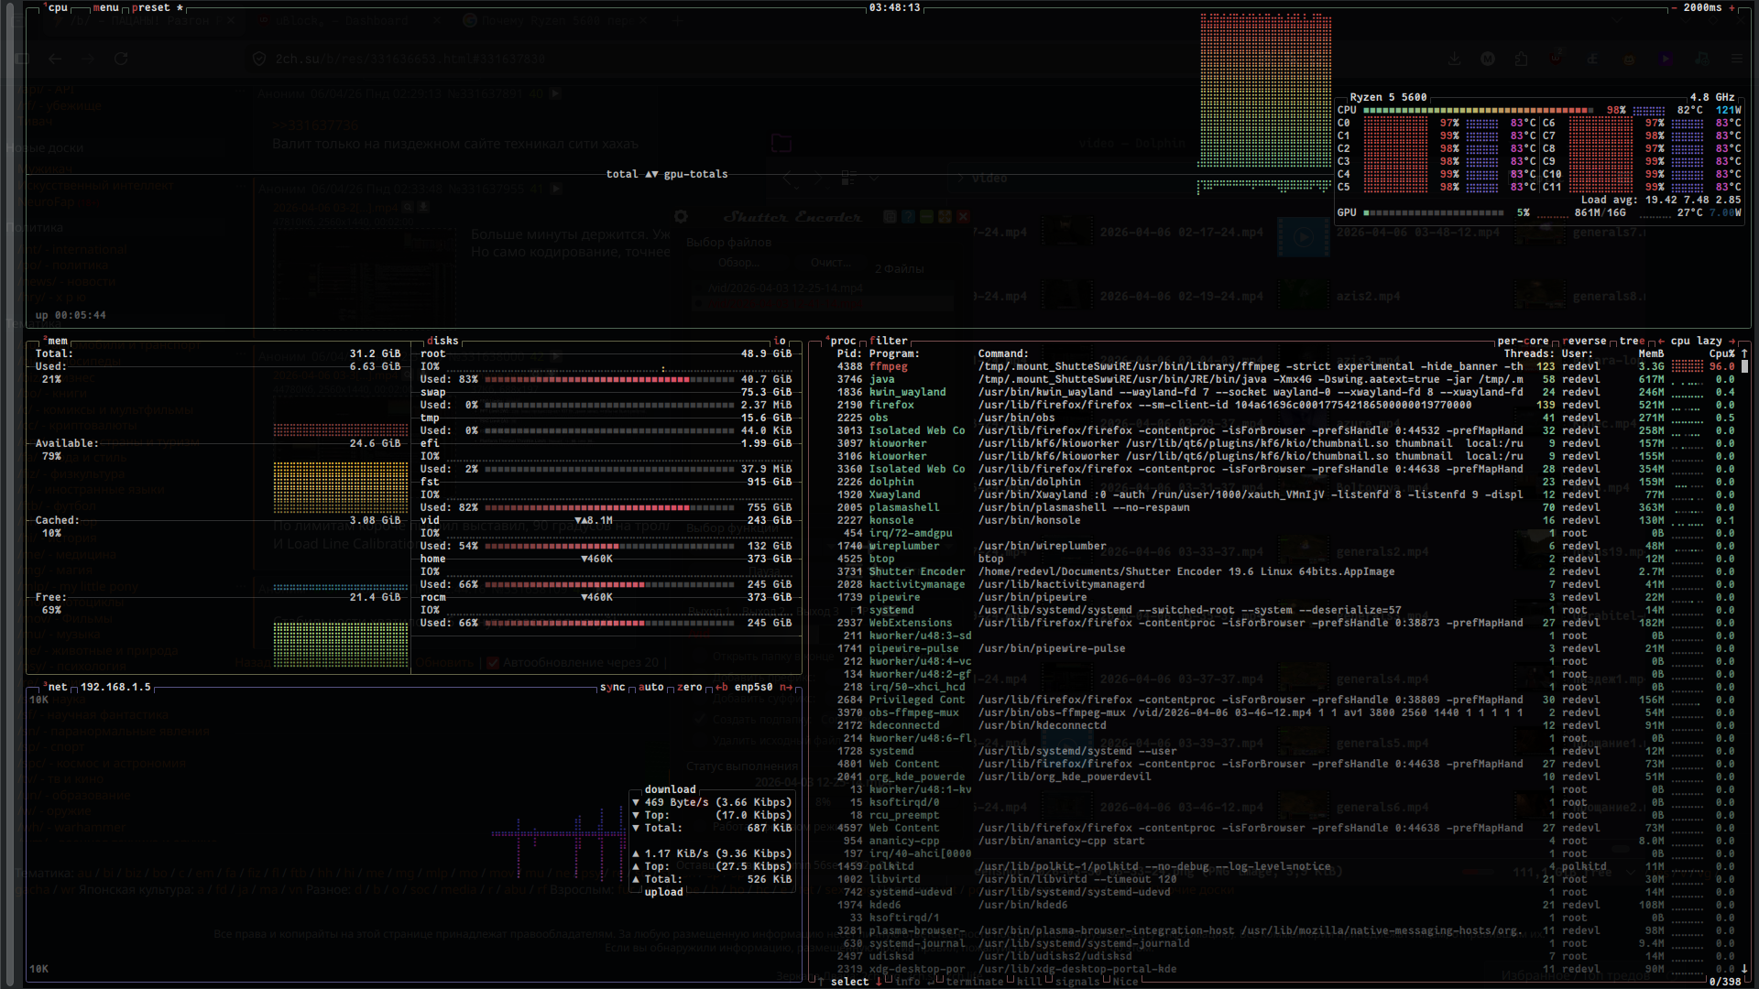Cycle the preset layout option
The width and height of the screenshot is (1759, 989).
pos(151,7)
